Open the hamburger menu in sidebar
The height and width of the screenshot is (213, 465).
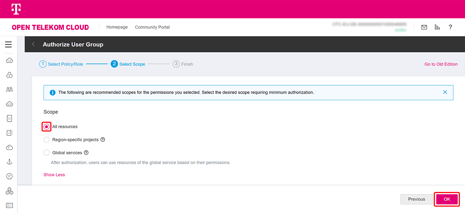point(8,45)
